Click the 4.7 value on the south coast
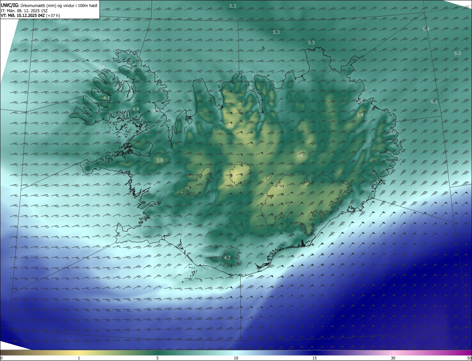Screen dimensions: 472x361 227,258
